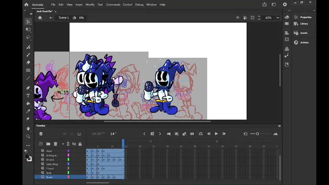This screenshot has height=185, width=329.
Task: Go to the Animate home screen
Action: click(26, 4)
